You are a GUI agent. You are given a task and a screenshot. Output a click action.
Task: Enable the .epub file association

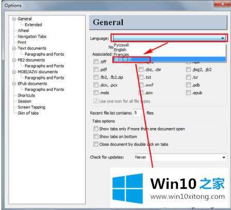pos(188,93)
